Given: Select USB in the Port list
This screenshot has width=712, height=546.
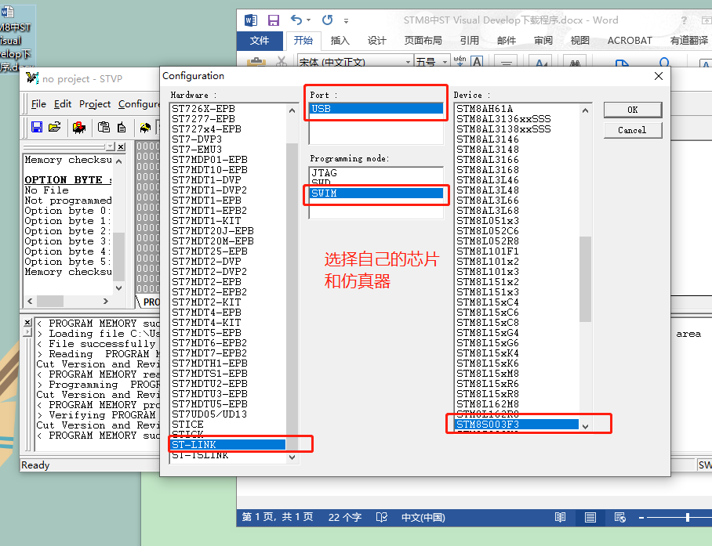Looking at the screenshot, I should 376,109.
